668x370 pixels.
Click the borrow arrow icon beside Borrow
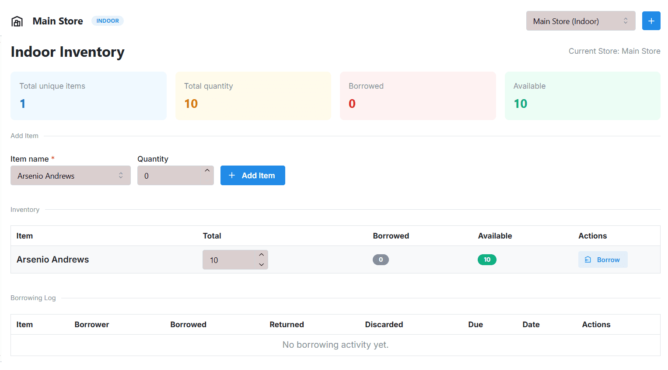[588, 259]
